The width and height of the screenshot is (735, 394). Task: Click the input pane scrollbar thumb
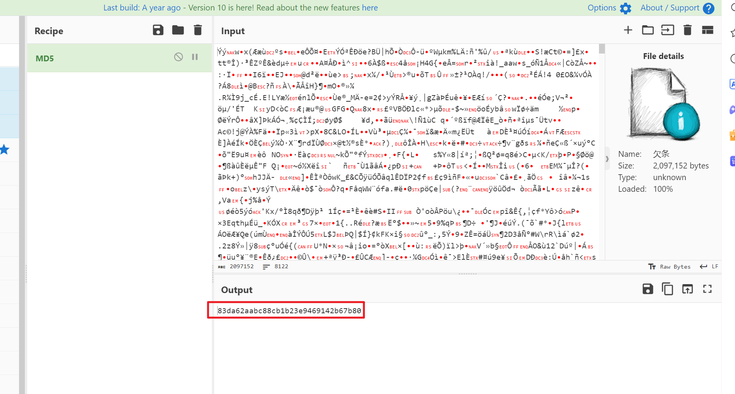(602, 49)
